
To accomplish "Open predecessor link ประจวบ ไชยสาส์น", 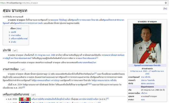I will coord(148,80).
